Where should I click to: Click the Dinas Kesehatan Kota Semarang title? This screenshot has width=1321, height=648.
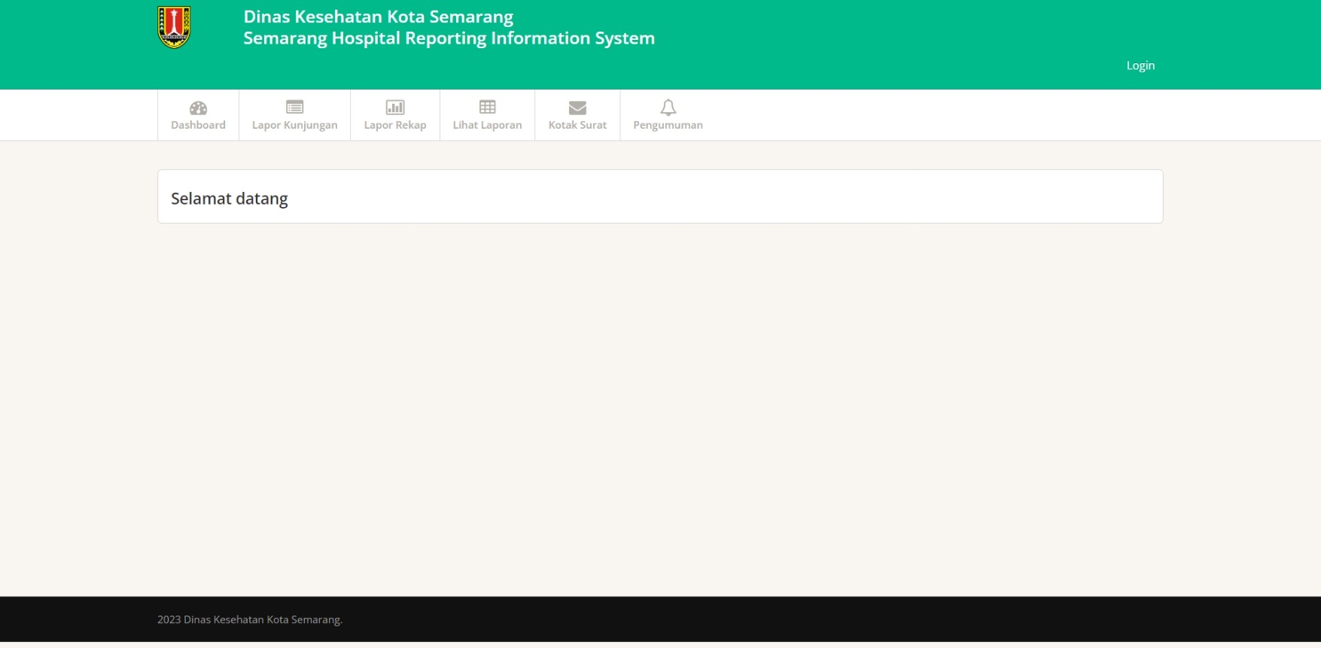(x=378, y=17)
